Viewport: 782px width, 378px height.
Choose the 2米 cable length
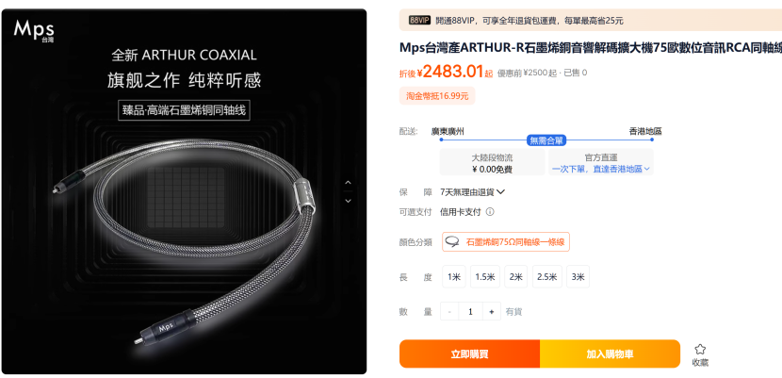[515, 277]
